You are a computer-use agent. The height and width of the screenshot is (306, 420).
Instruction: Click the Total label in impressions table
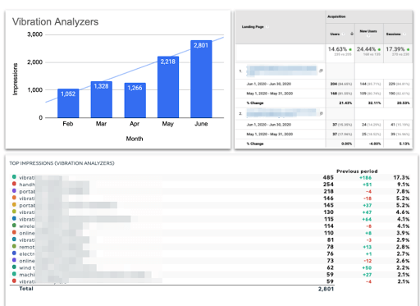(x=26, y=289)
